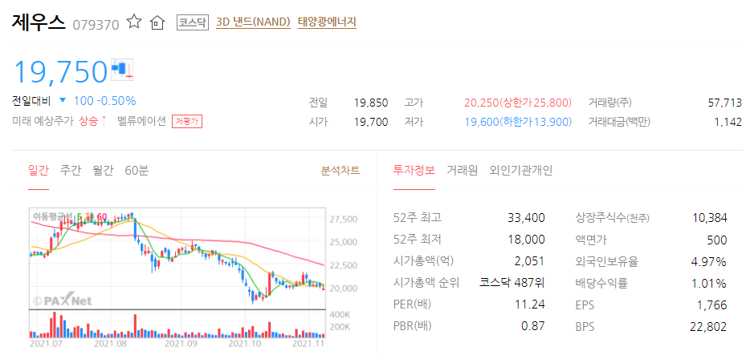Image resolution: width=750 pixels, height=363 pixels.
Task: Click 52주 최저 value 18,000
Action: [x=526, y=240]
